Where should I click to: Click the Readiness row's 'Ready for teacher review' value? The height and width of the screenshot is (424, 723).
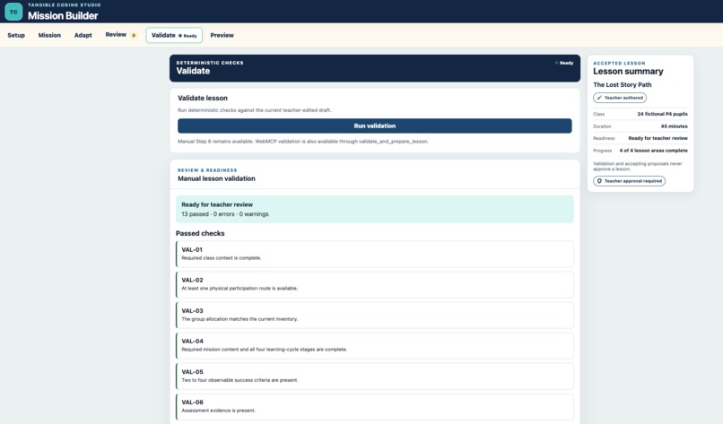(x=658, y=138)
